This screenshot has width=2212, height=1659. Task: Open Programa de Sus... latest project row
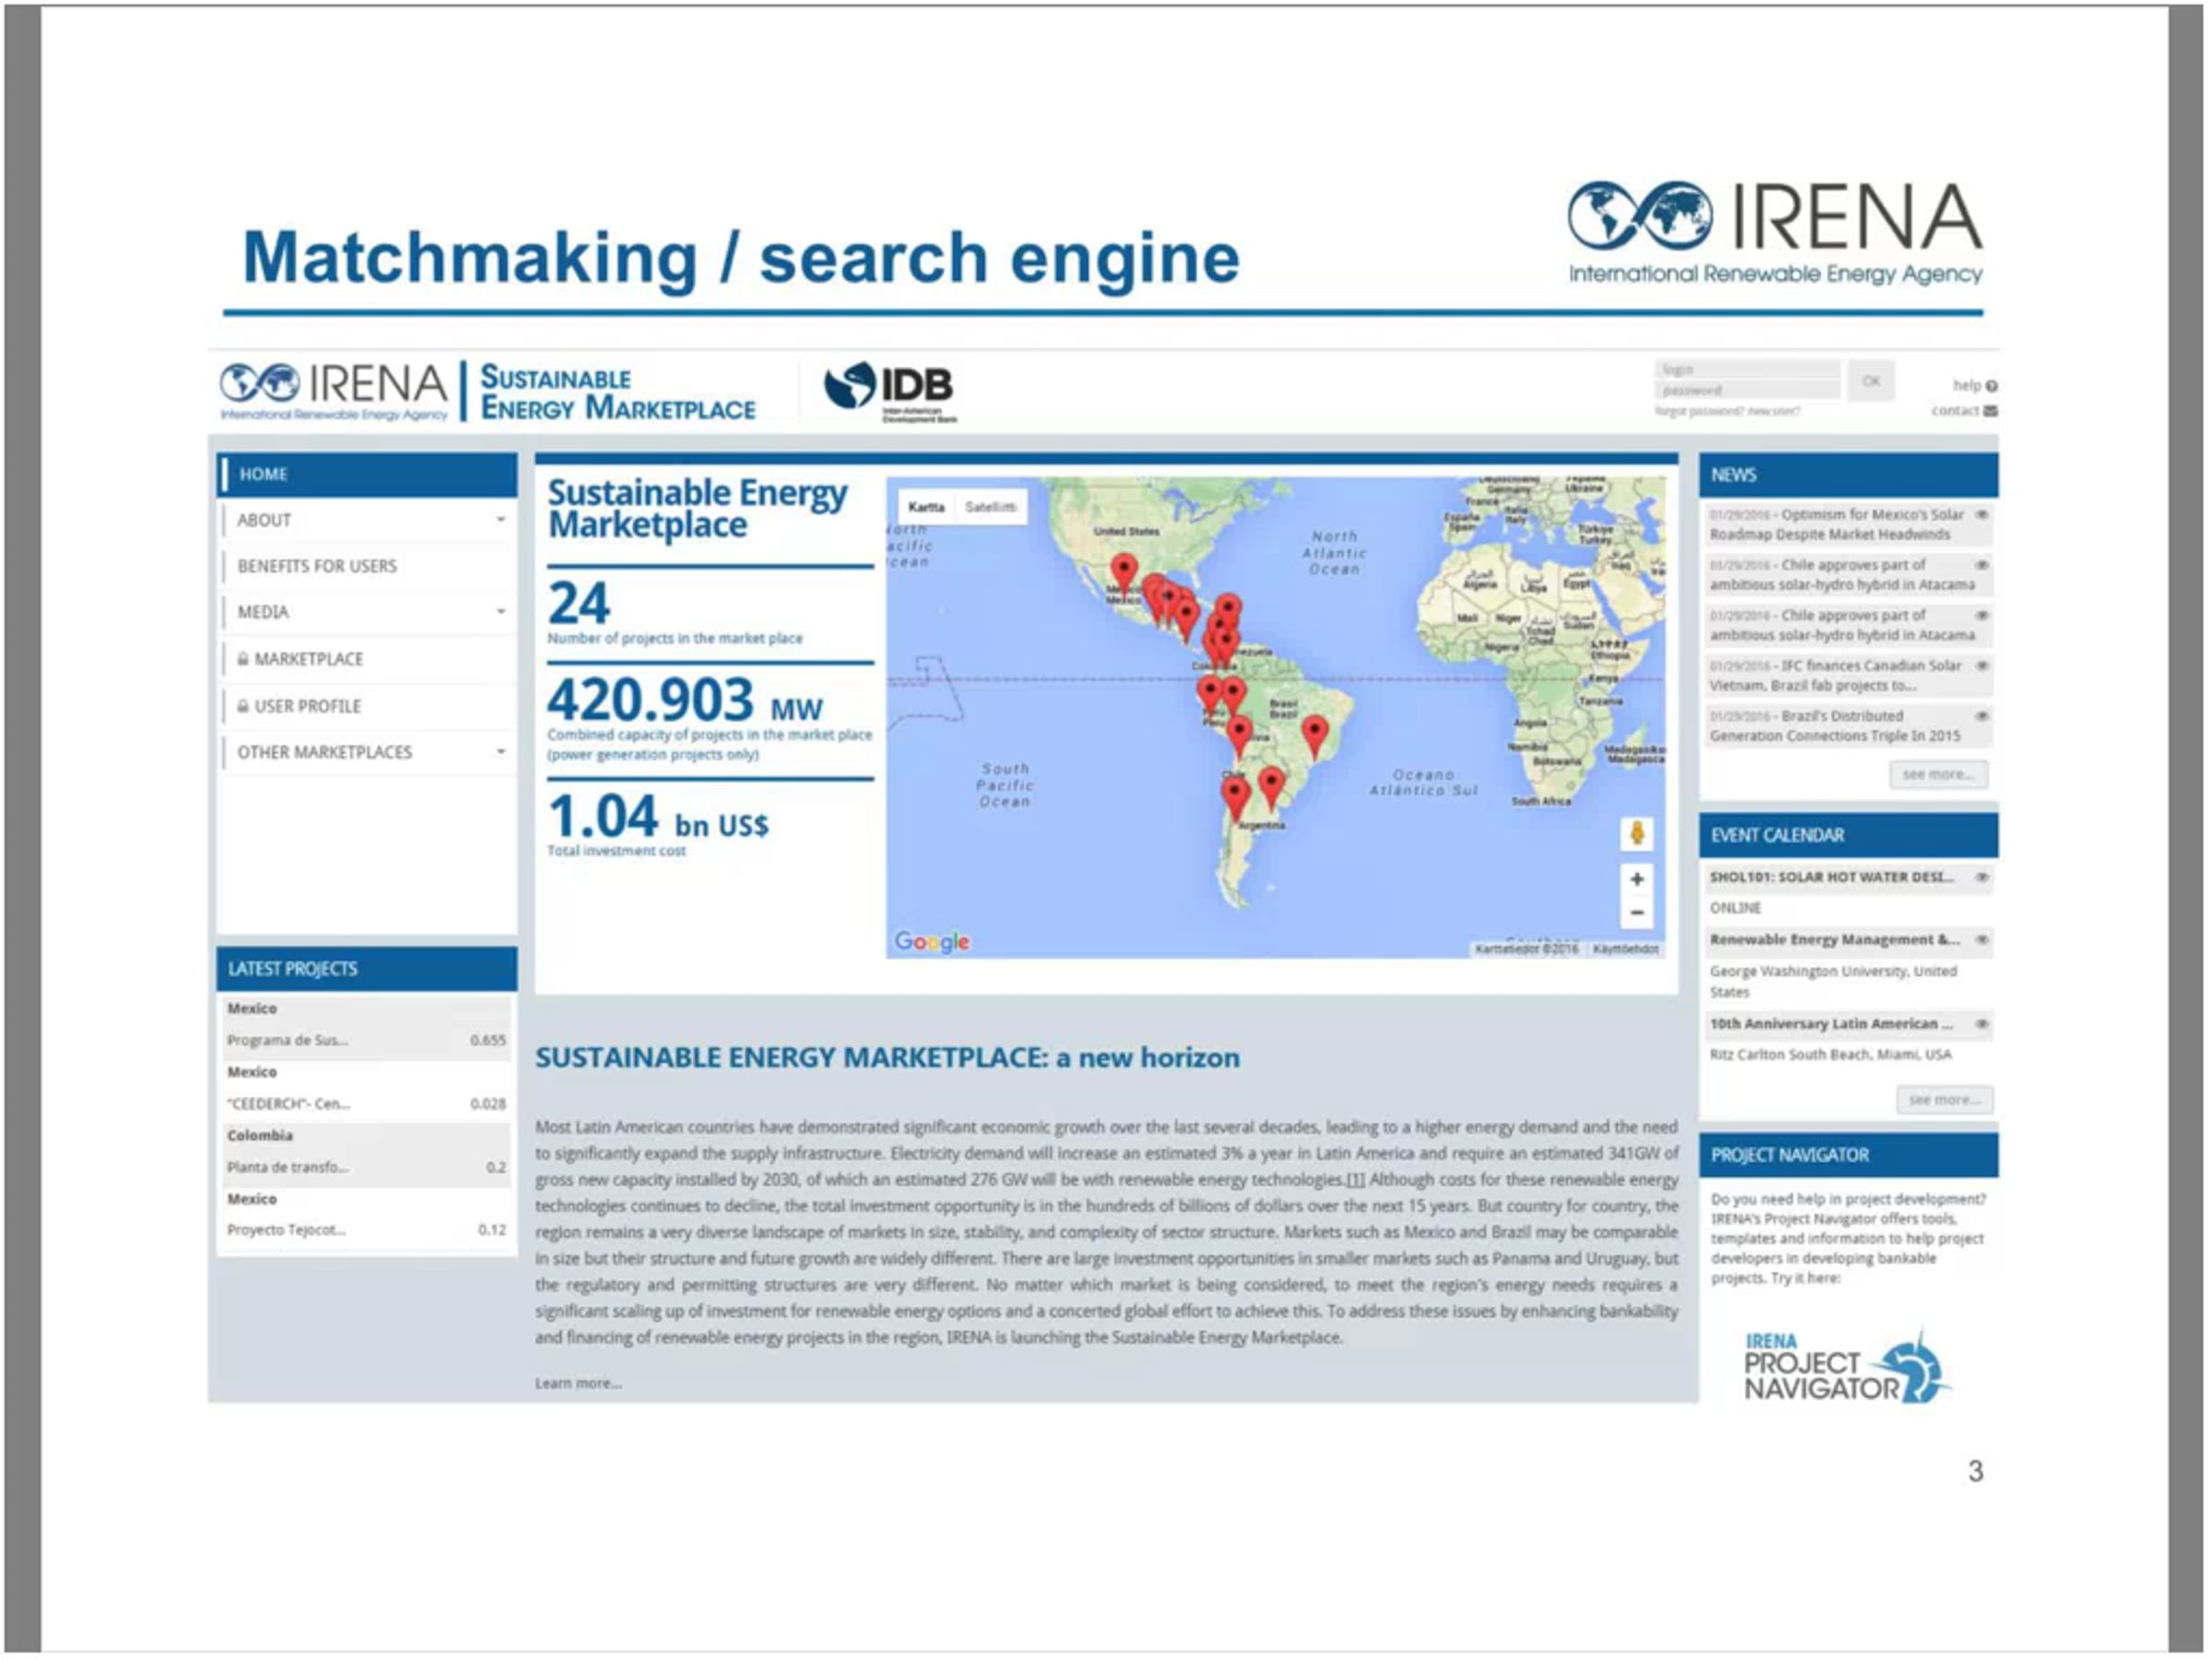tap(366, 1041)
